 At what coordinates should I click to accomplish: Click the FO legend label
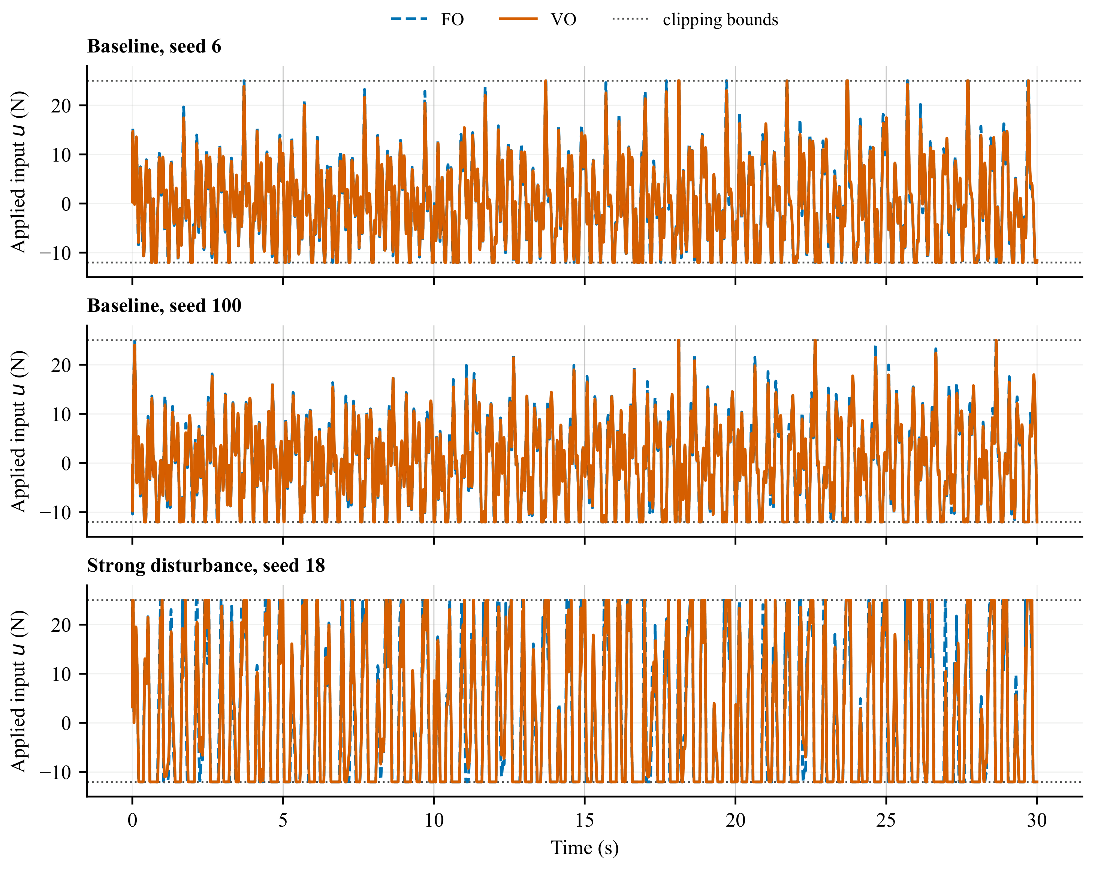pyautogui.click(x=452, y=19)
